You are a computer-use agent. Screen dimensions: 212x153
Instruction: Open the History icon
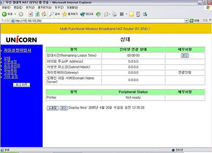point(98,14)
